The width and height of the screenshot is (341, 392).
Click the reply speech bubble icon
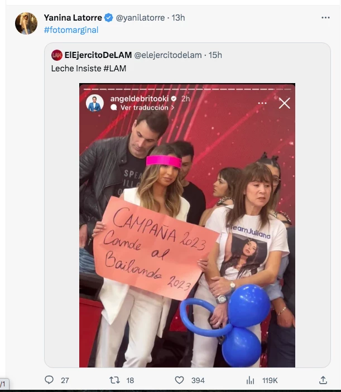point(49,380)
